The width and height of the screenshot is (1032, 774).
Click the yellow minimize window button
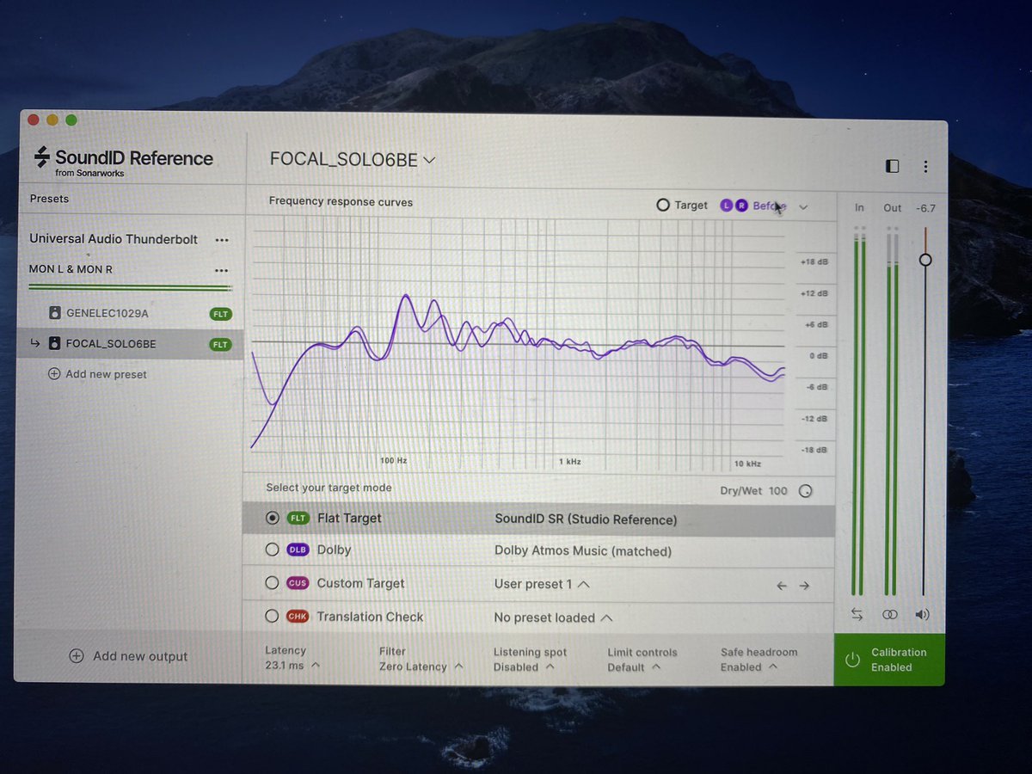[52, 120]
